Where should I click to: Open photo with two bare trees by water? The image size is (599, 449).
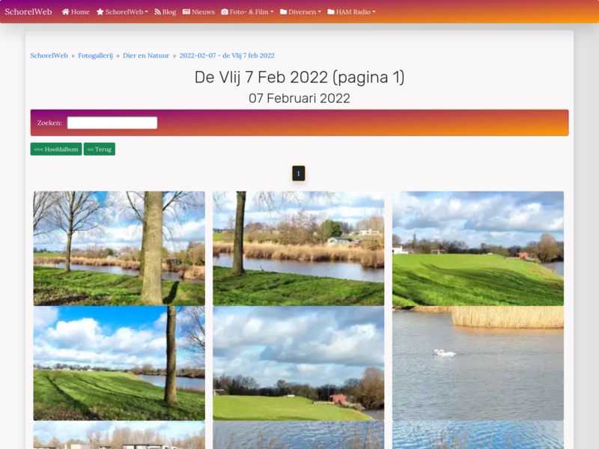tap(119, 248)
